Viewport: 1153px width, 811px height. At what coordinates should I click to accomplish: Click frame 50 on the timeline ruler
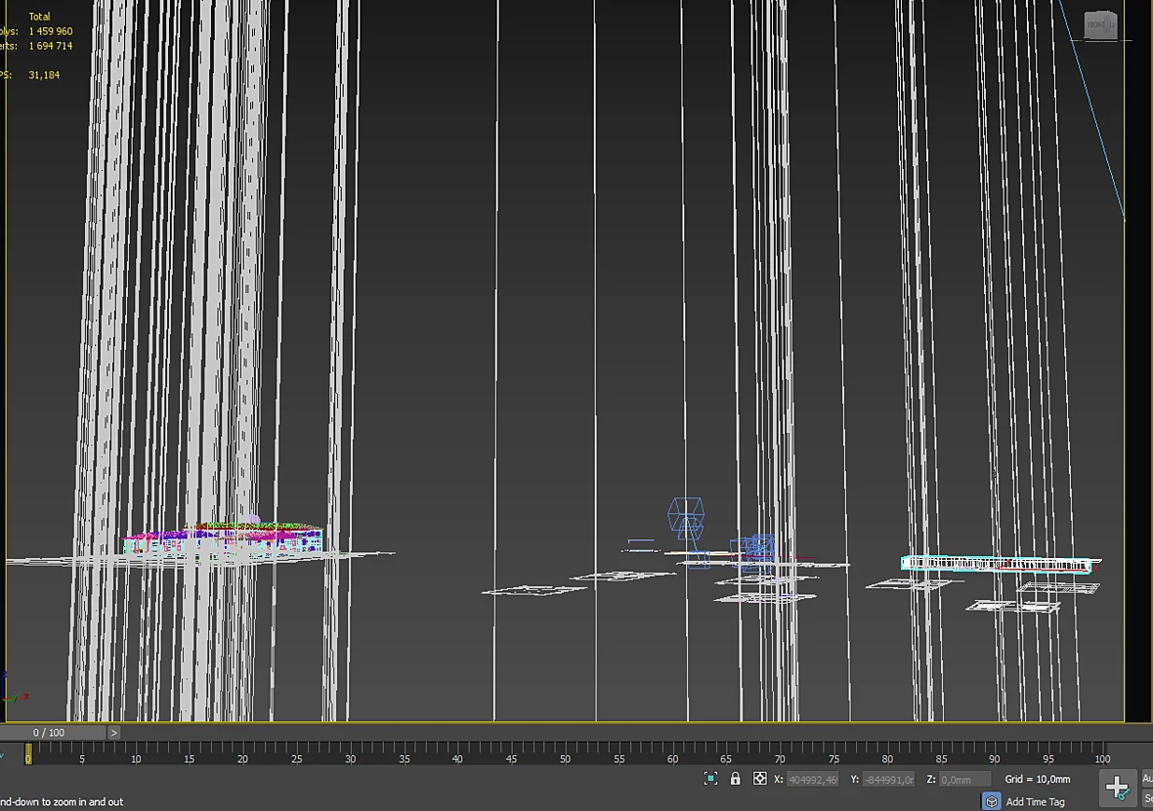[x=565, y=758]
